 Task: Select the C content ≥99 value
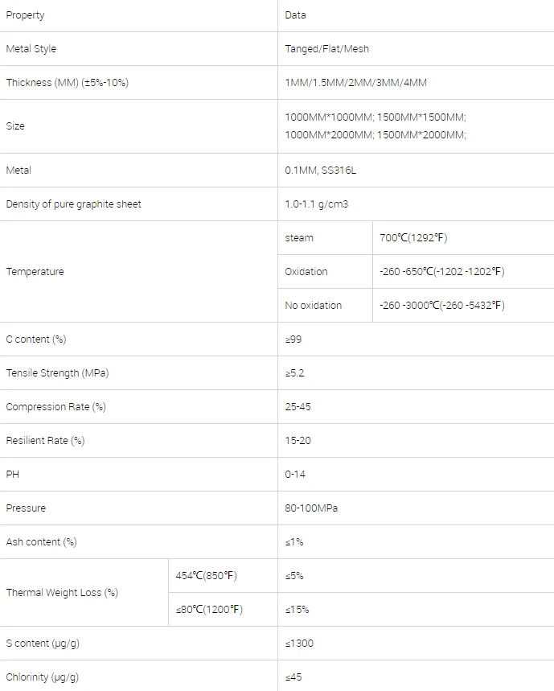[x=293, y=339]
